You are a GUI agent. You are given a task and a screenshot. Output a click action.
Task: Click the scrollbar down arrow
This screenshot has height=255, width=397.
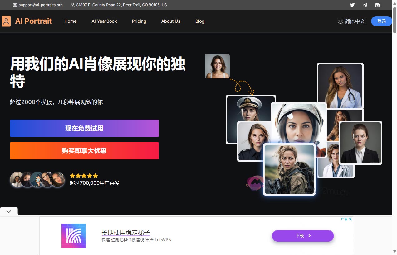click(x=395, y=252)
